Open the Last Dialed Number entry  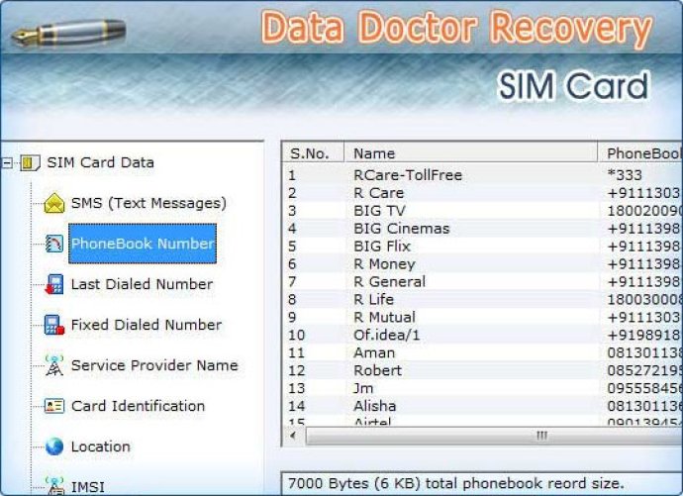pos(142,284)
